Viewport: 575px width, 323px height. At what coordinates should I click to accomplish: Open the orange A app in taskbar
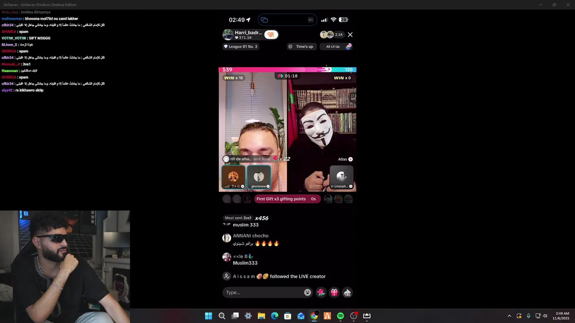(x=327, y=316)
